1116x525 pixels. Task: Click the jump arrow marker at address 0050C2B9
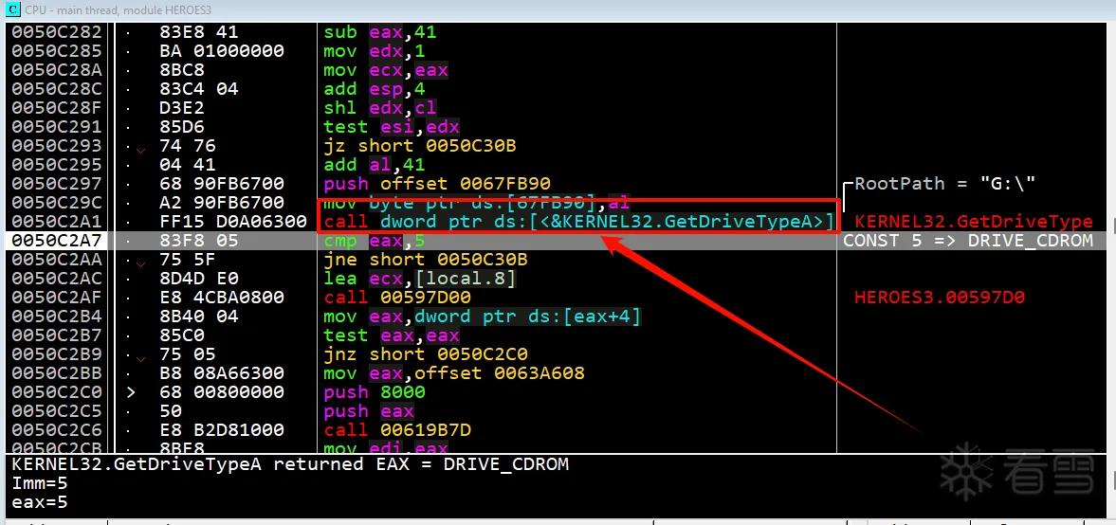[141, 356]
